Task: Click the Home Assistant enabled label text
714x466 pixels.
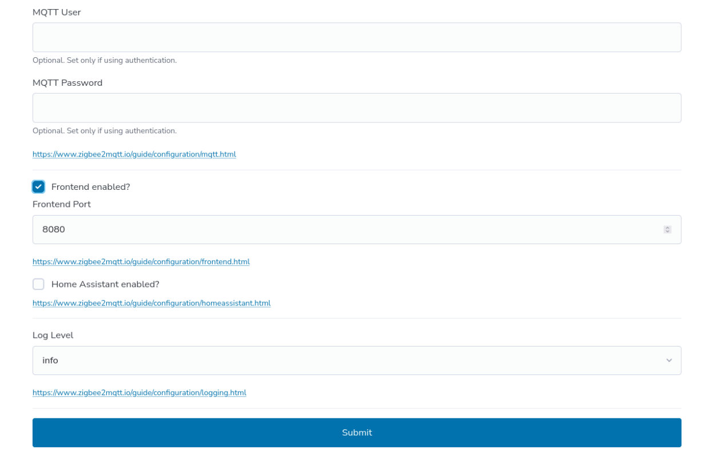Action: click(105, 284)
